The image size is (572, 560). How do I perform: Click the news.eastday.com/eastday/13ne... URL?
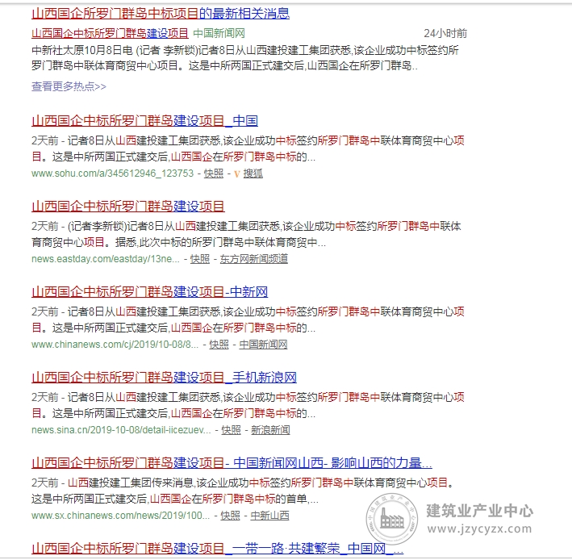pyautogui.click(x=106, y=259)
